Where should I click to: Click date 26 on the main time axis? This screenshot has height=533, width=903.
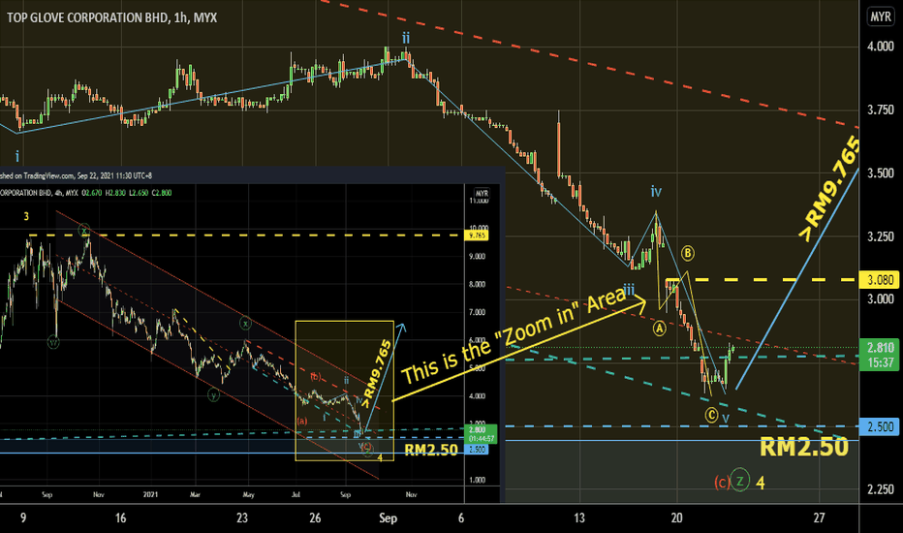point(315,518)
